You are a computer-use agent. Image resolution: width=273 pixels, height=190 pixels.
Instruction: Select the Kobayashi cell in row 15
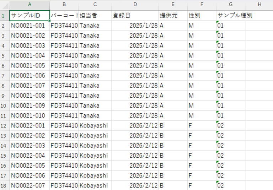[x=94, y=156]
